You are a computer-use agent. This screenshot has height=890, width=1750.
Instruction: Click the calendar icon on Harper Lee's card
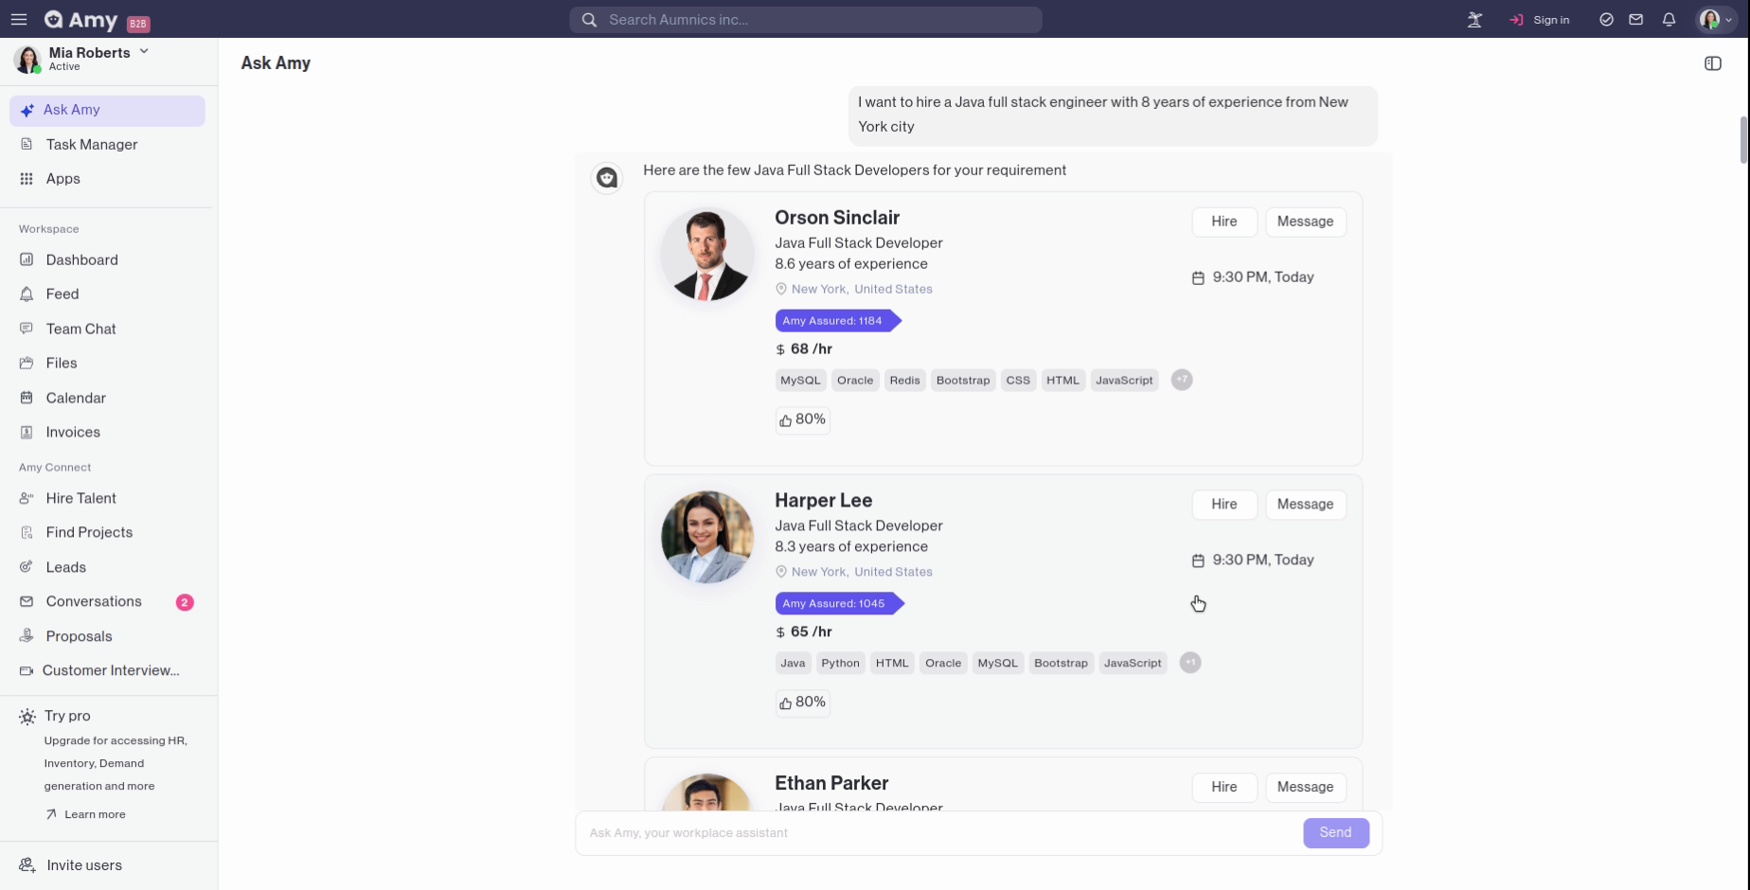(x=1198, y=561)
